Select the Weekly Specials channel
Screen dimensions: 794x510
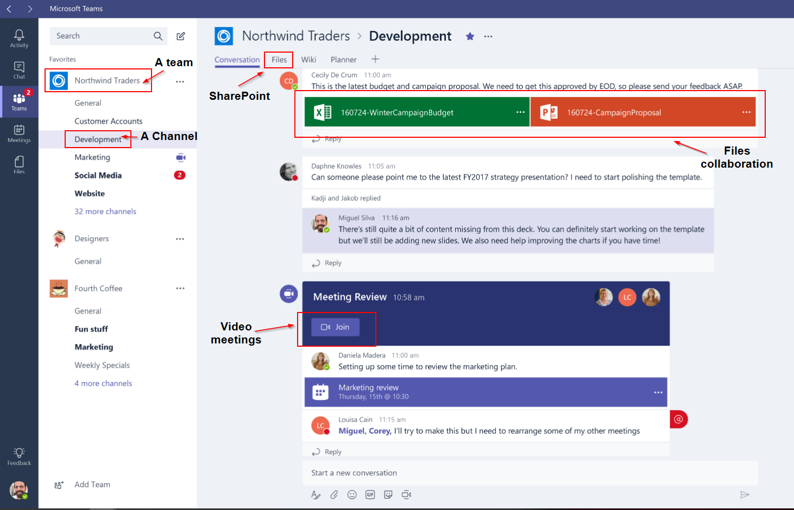(x=102, y=365)
